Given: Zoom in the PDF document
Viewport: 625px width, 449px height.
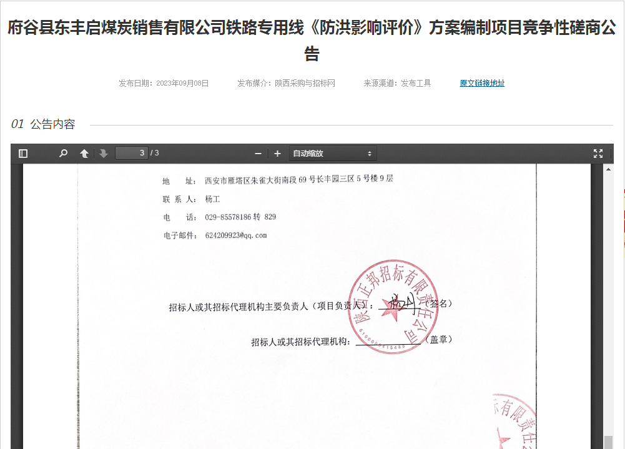Looking at the screenshot, I should [278, 154].
